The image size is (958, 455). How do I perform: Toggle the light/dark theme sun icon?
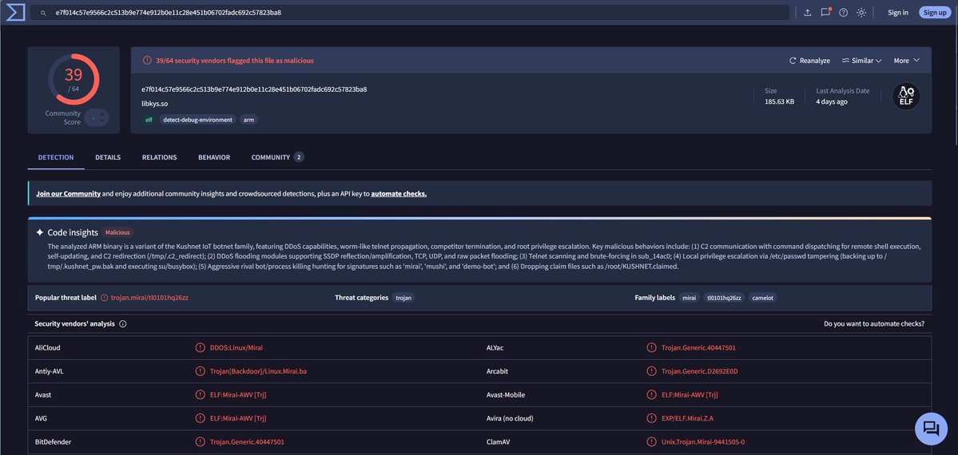(861, 12)
